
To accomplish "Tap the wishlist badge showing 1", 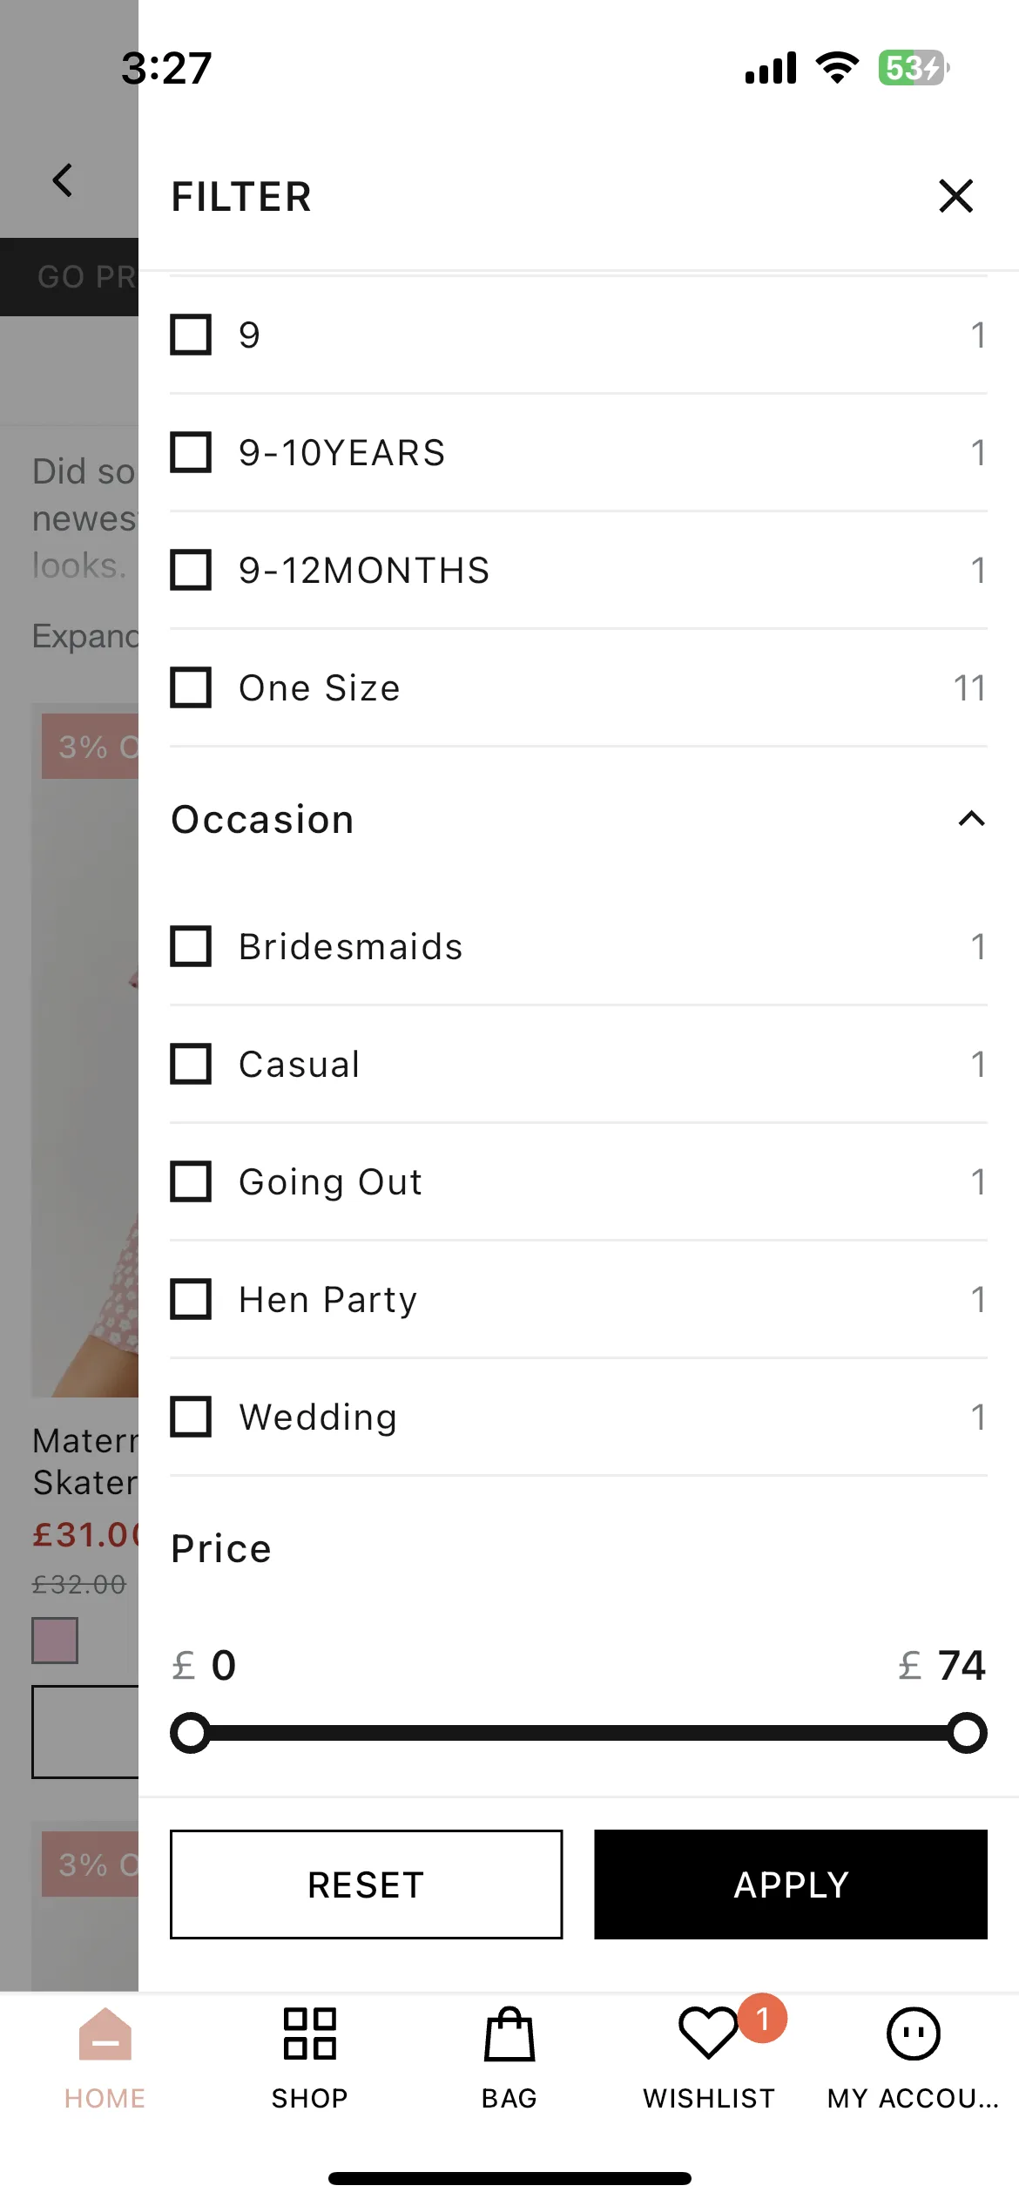I will tap(762, 2018).
